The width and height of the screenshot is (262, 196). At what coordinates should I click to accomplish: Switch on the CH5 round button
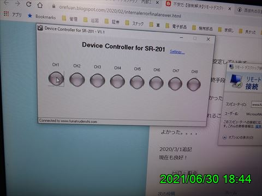click(x=137, y=82)
